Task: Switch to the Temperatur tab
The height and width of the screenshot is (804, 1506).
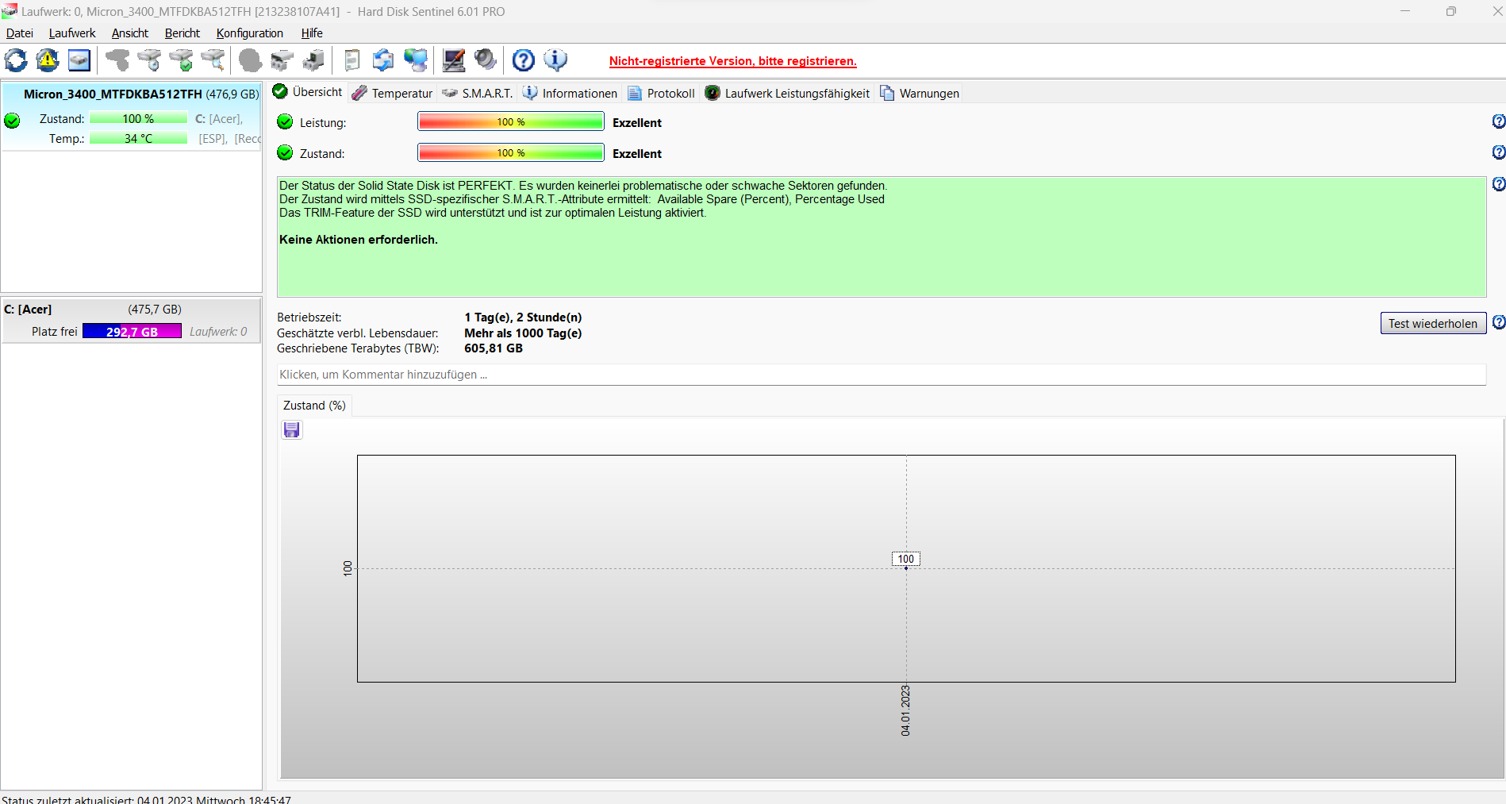Action: 393,94
